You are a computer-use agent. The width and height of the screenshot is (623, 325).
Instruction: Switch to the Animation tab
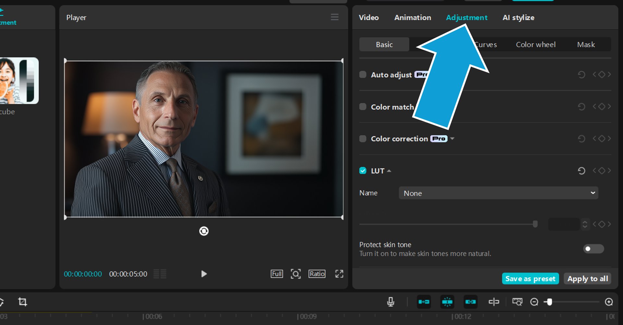[412, 18]
